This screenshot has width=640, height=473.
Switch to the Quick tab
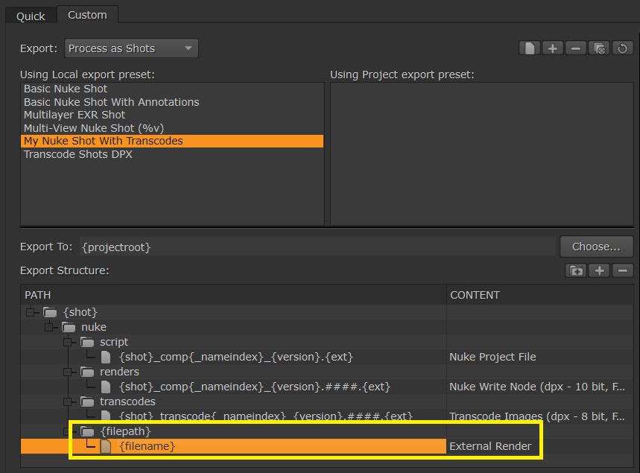[30, 15]
